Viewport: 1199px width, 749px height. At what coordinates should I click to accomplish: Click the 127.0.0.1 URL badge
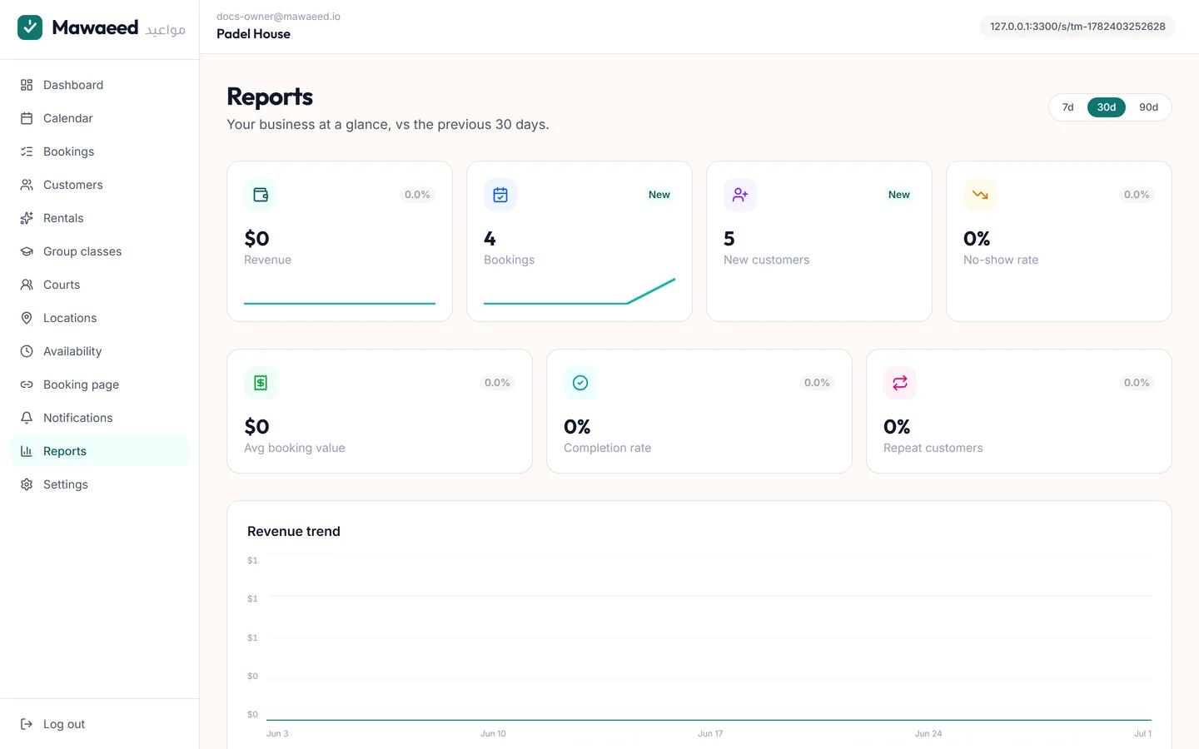[x=1077, y=27]
